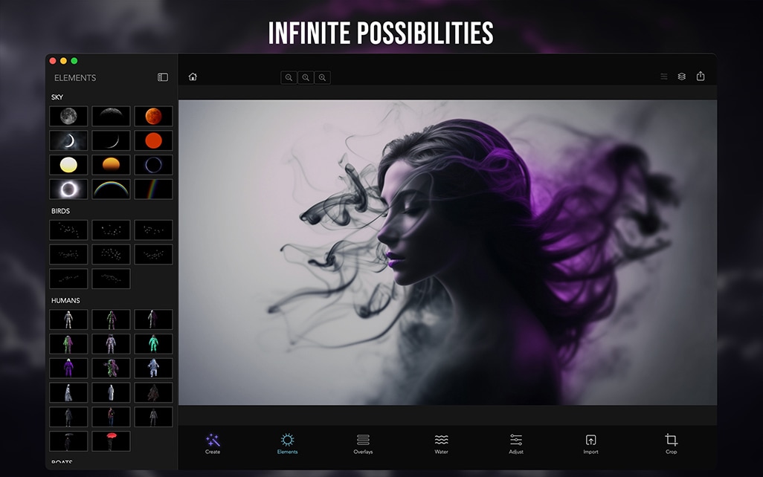Add the solid purple astronaut figure

[68, 368]
